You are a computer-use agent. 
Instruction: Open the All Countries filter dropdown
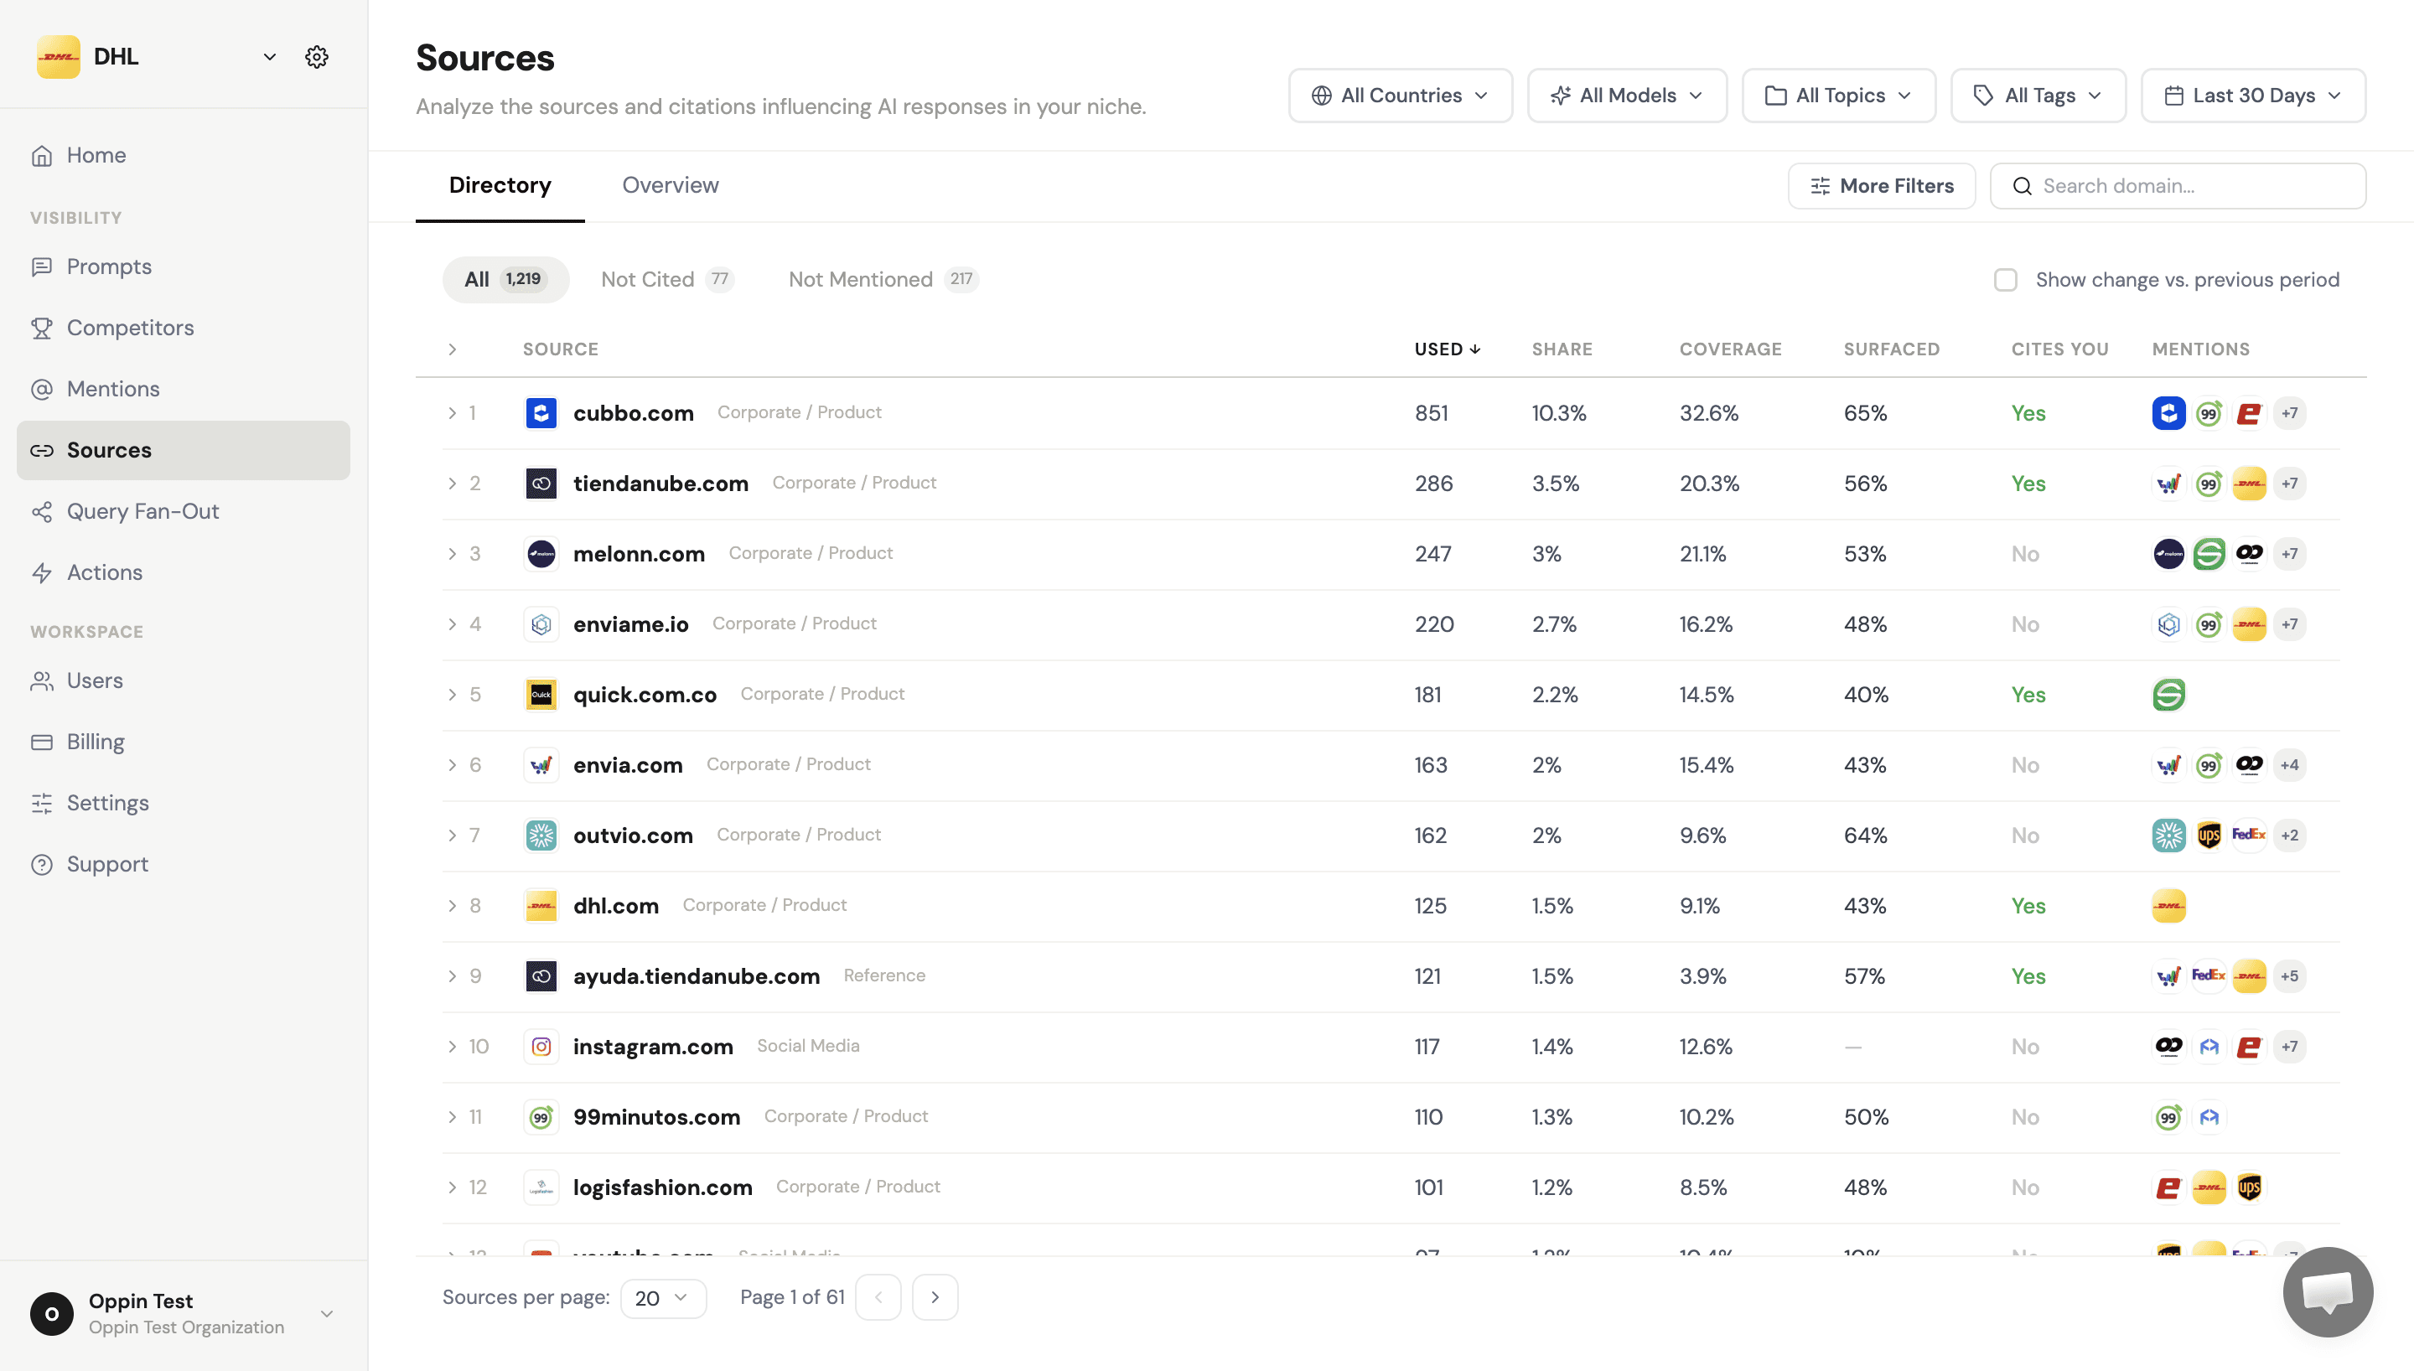click(x=1400, y=95)
